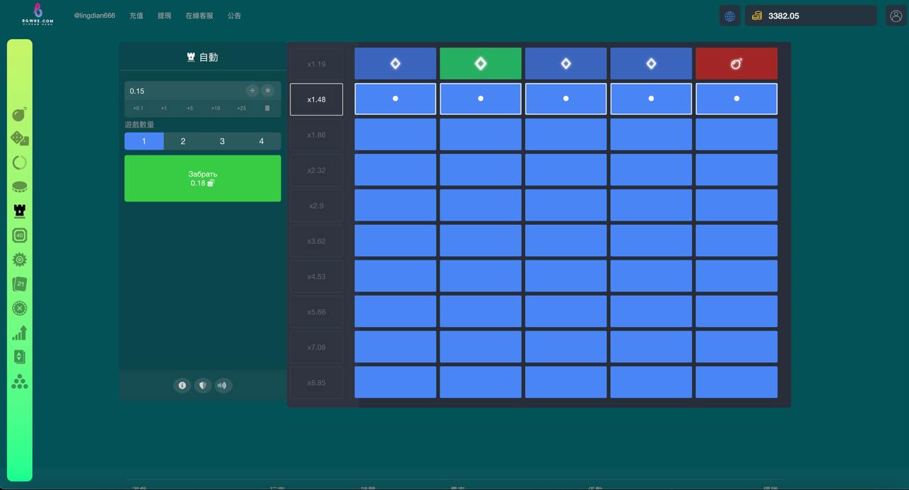Open the globe language selector

tap(729, 16)
